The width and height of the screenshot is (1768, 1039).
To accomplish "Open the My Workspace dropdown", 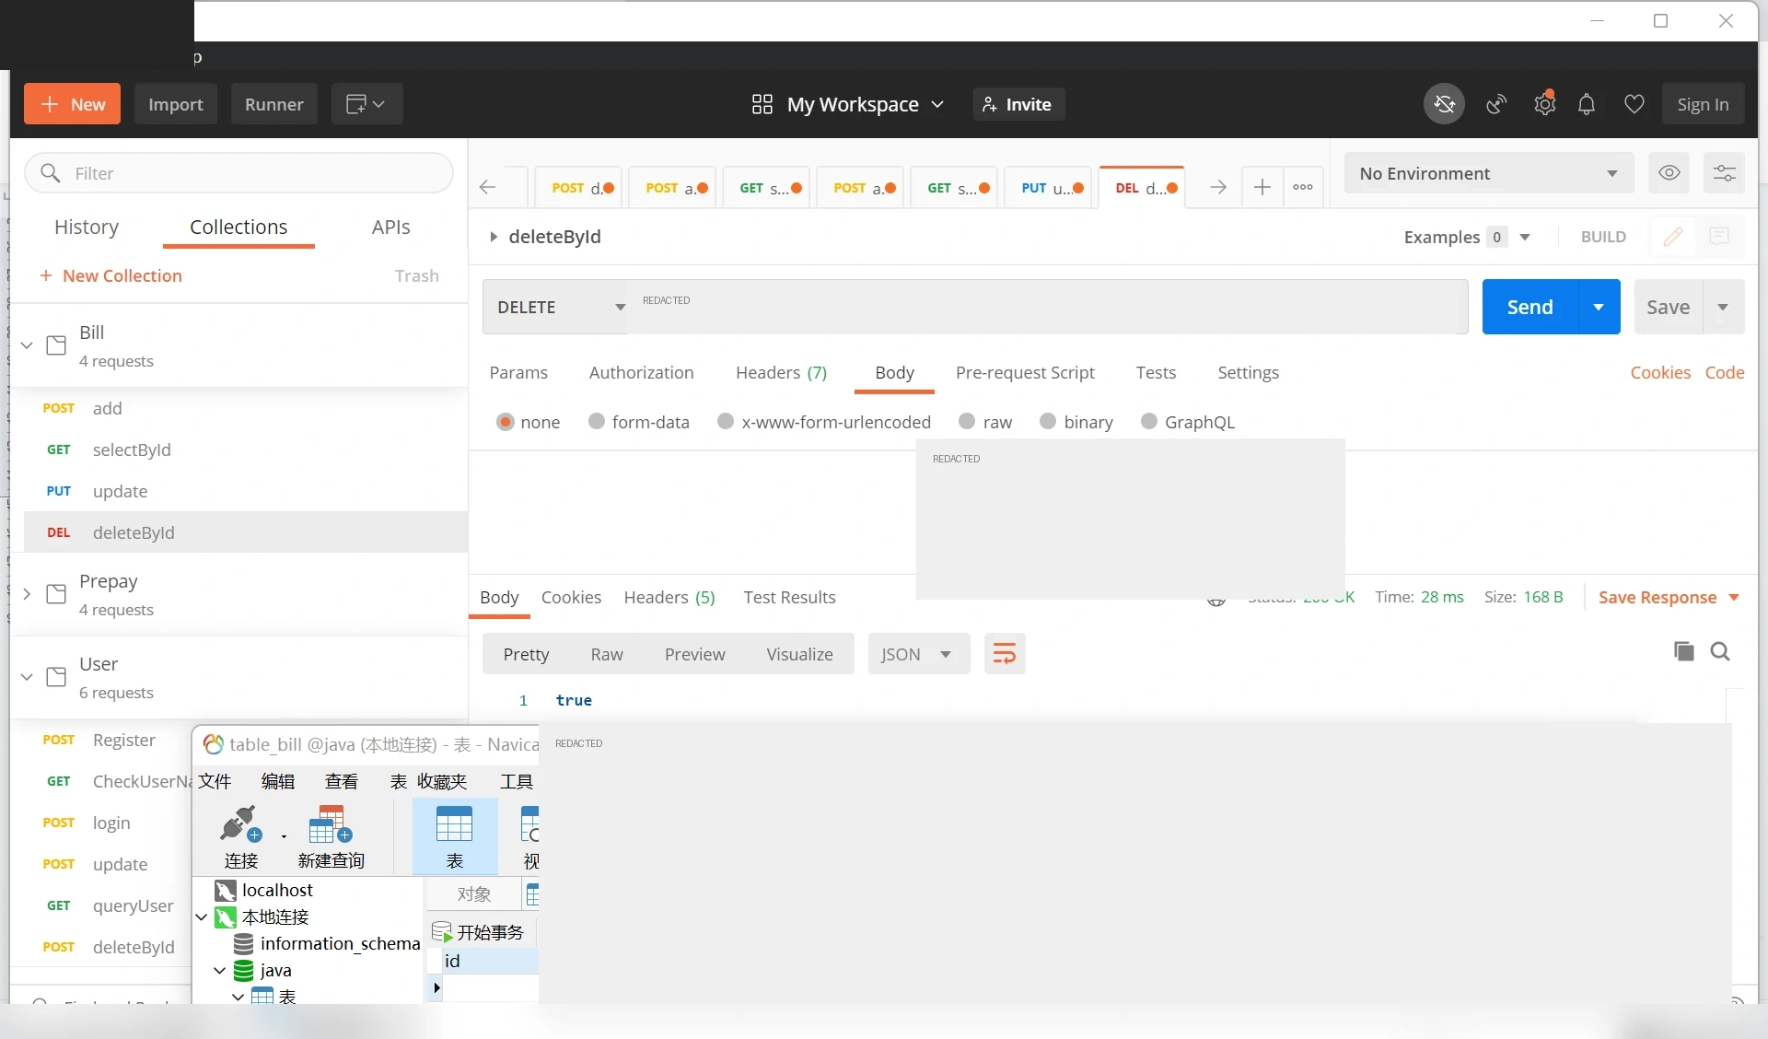I will (848, 104).
